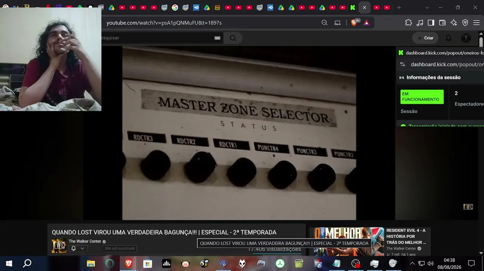Click the Brave VPN shield icon
The height and width of the screenshot is (271, 484).
[465, 23]
